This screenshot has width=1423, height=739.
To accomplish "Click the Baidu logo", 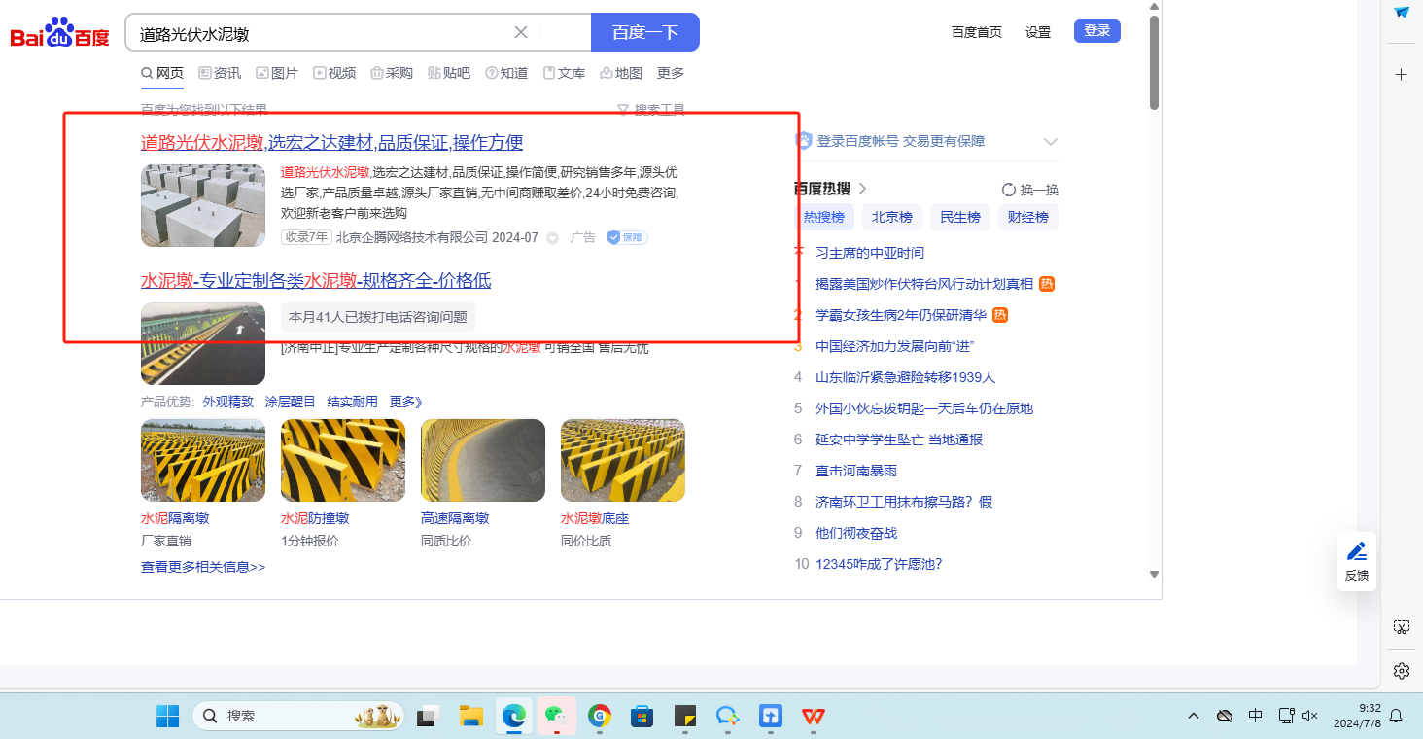I will tap(59, 34).
